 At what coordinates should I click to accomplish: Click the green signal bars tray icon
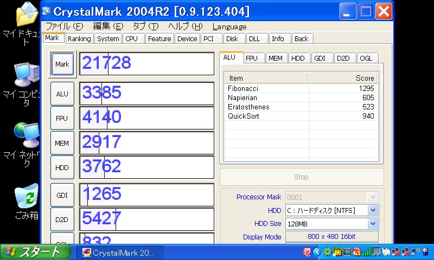367,252
